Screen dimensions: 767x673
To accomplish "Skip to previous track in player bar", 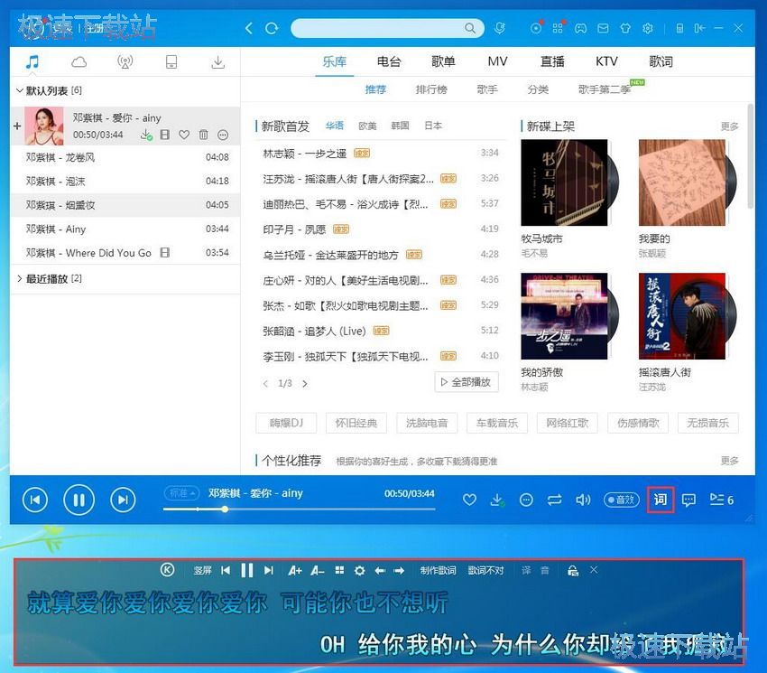I will click(x=35, y=500).
